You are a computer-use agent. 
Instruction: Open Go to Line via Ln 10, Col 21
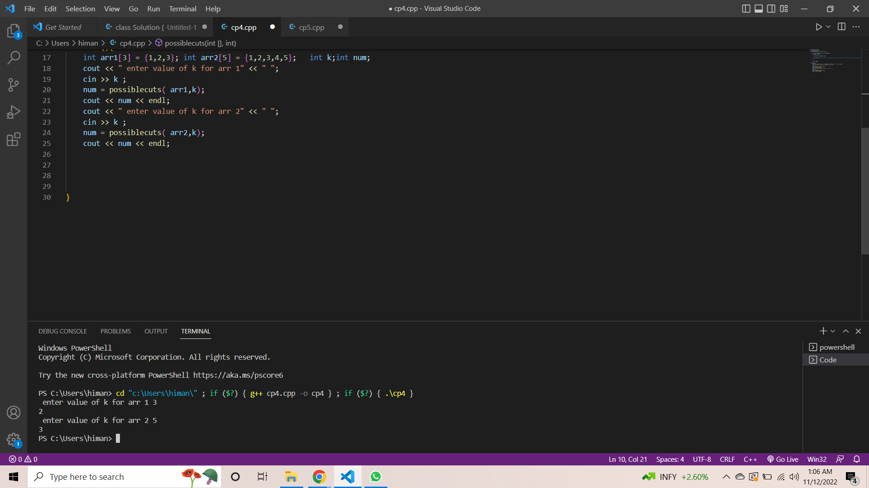click(x=627, y=459)
